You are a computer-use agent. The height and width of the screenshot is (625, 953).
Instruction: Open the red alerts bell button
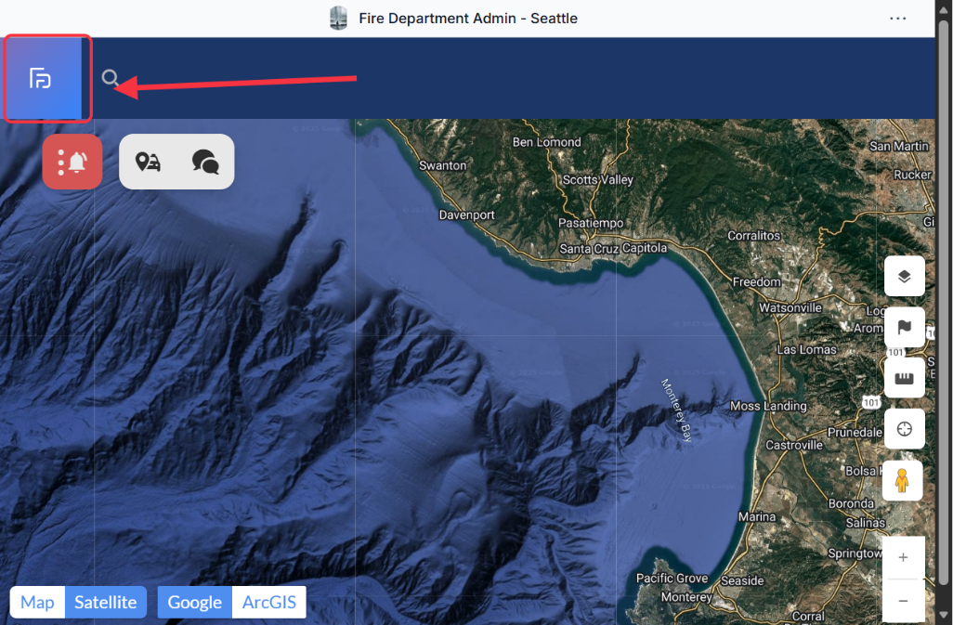point(72,163)
